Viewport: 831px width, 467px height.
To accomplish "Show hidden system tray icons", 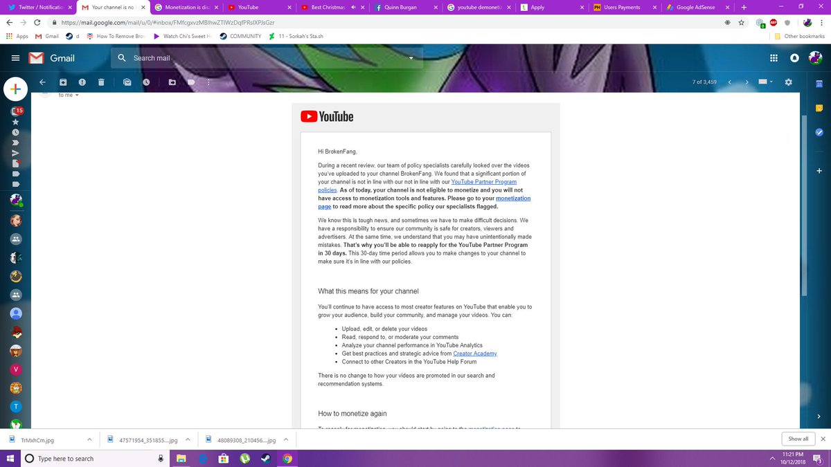I will [x=772, y=458].
